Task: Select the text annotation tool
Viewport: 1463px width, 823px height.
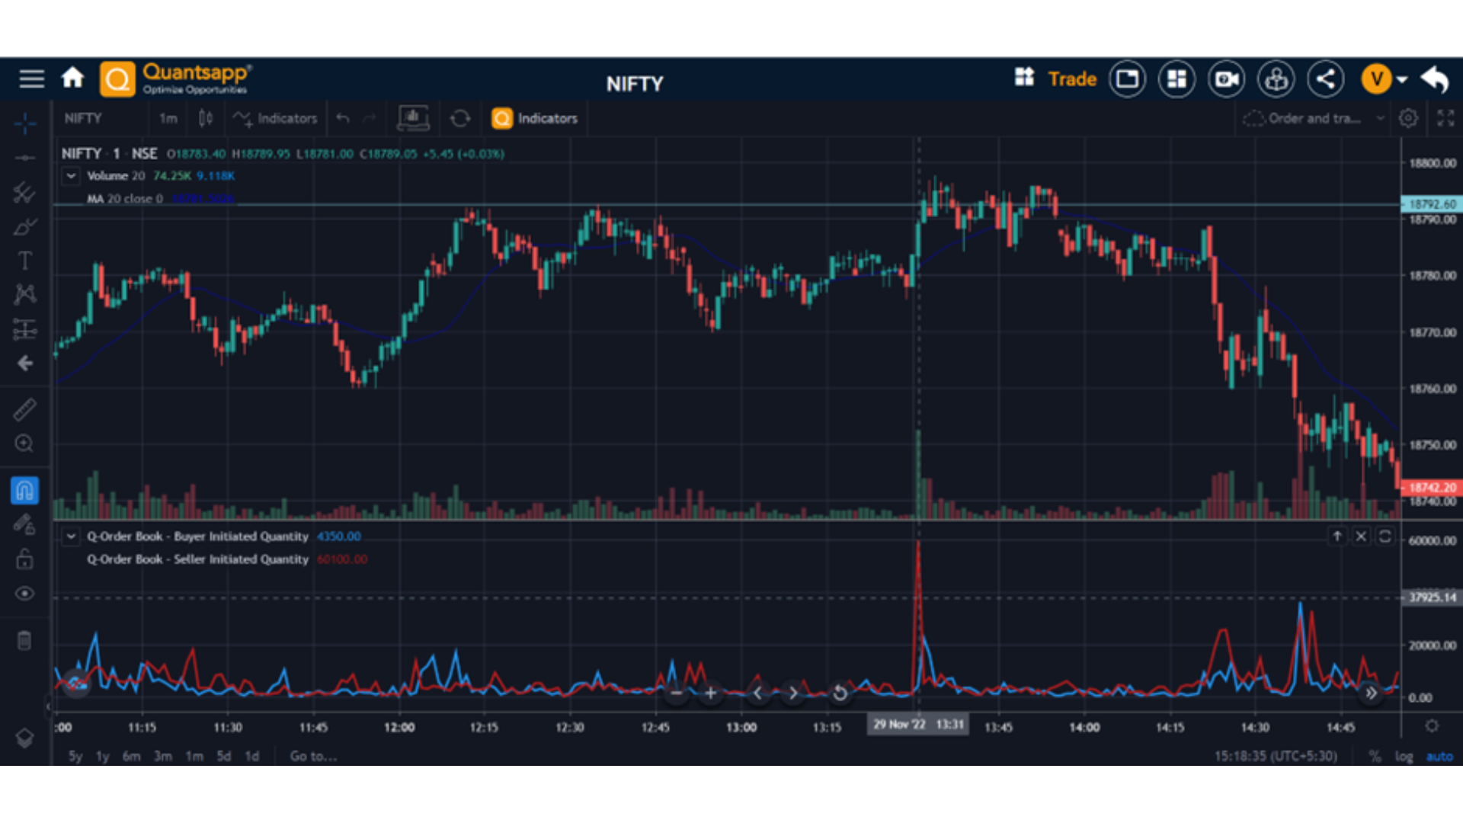Action: click(x=24, y=261)
